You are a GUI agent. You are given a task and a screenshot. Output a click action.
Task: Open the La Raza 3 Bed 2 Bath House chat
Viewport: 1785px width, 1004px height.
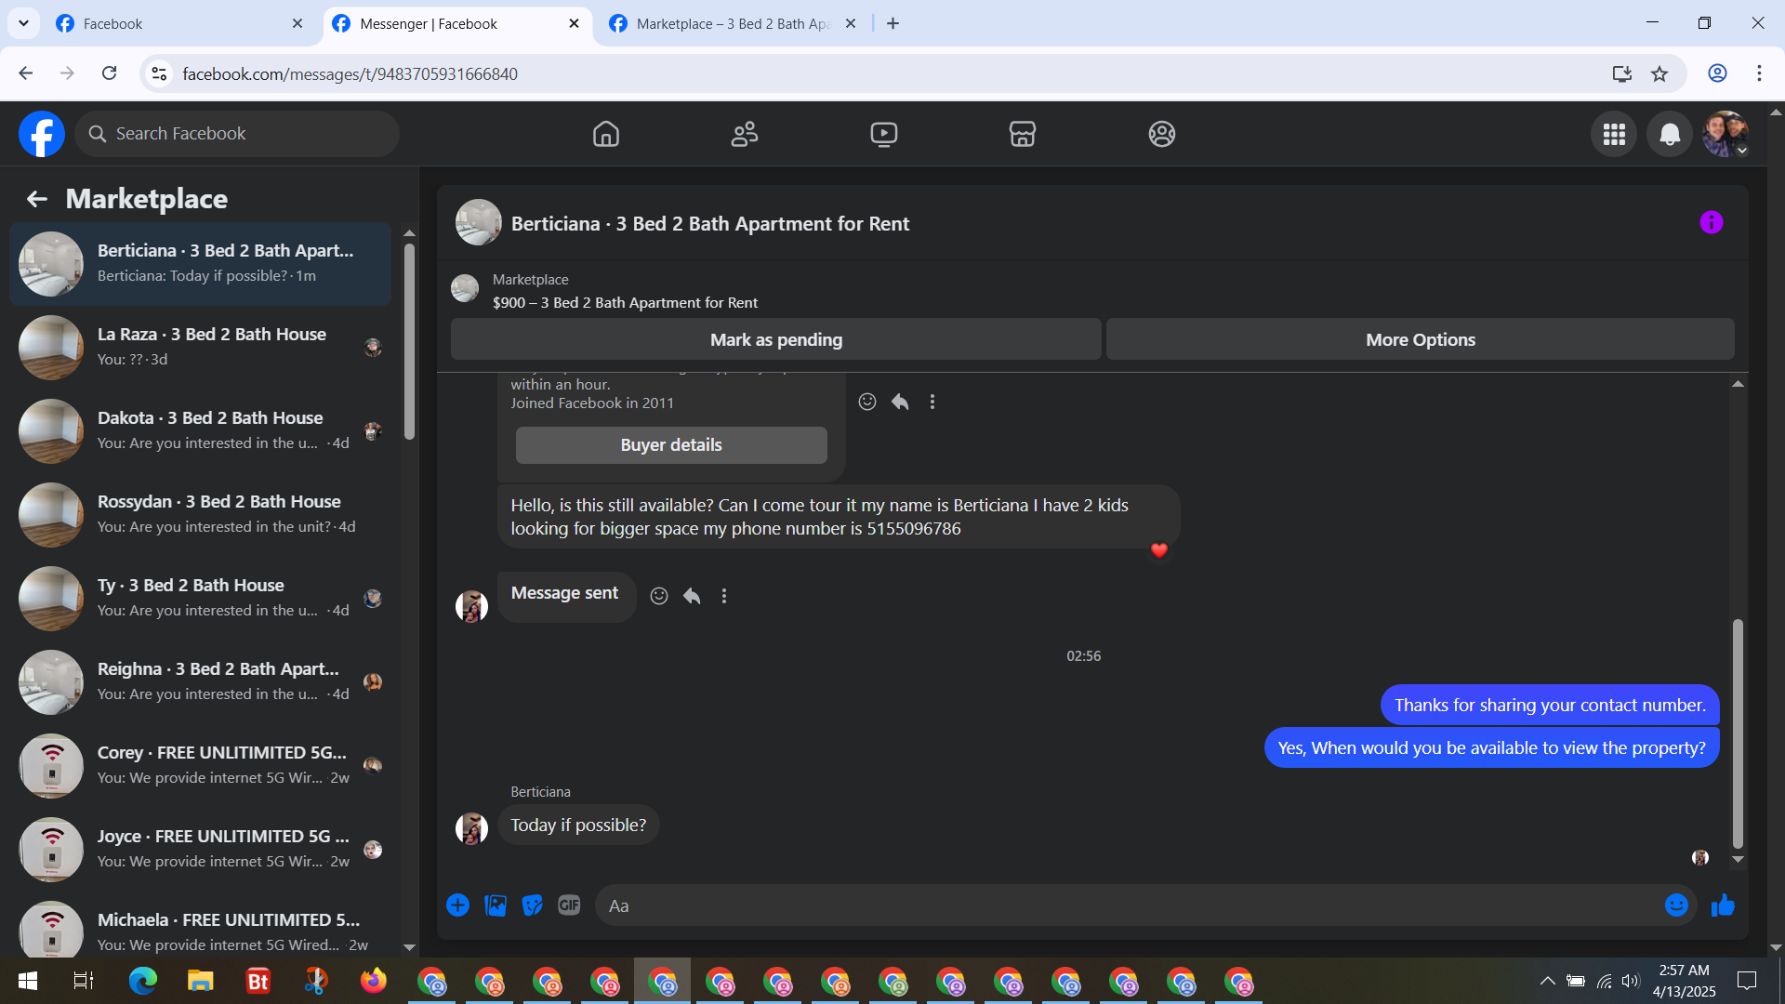coord(200,348)
